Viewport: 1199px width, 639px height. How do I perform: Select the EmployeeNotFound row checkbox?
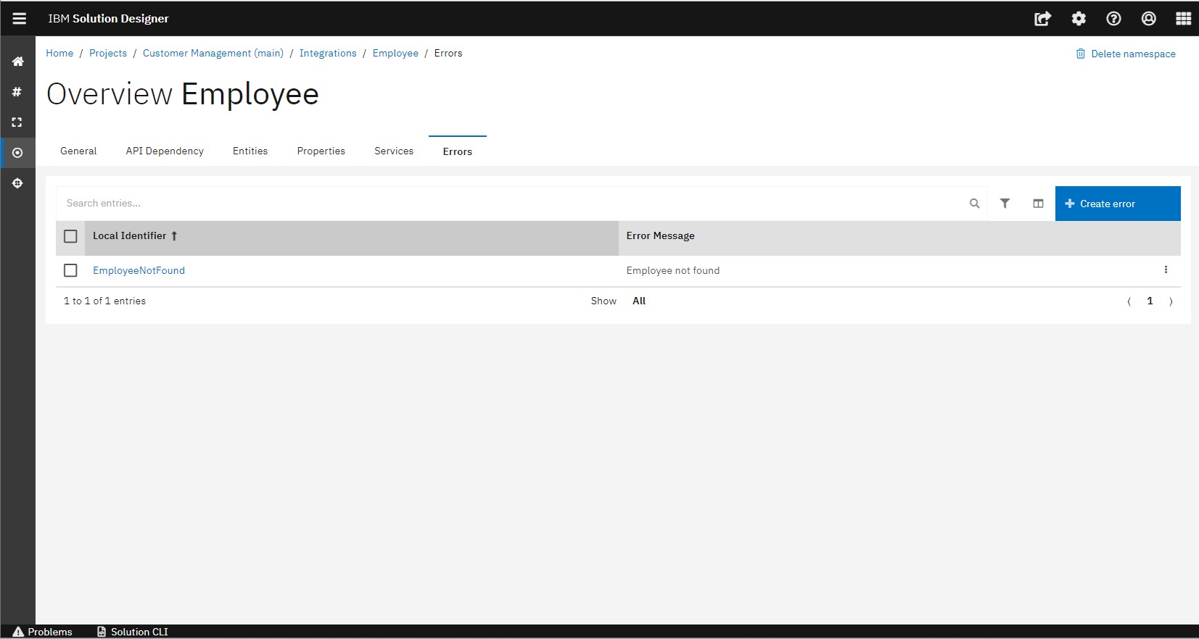(70, 270)
